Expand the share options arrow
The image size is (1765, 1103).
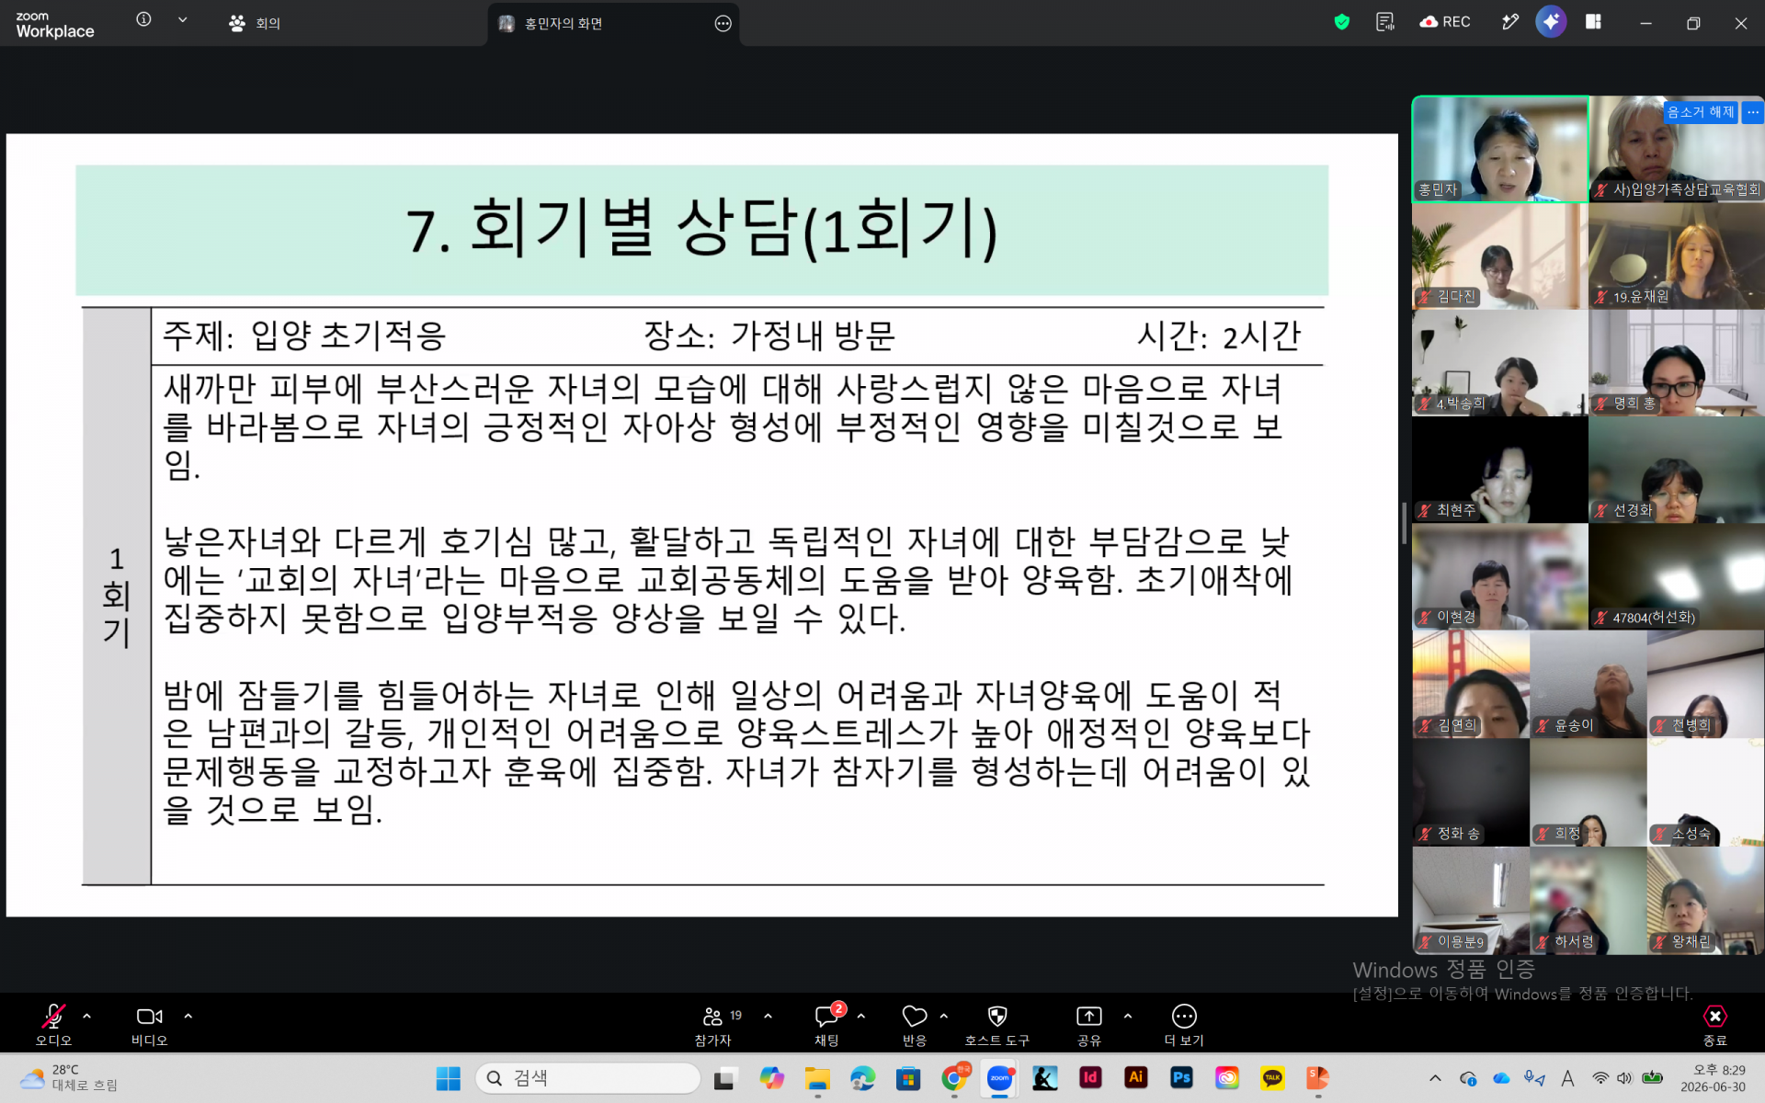1128,1017
